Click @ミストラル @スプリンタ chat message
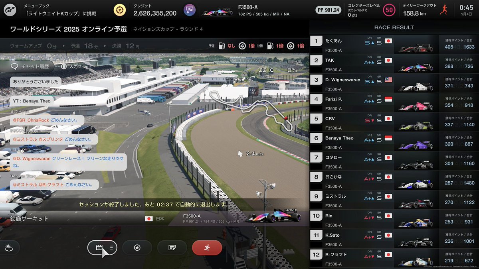This screenshot has width=479, height=269. point(54,139)
